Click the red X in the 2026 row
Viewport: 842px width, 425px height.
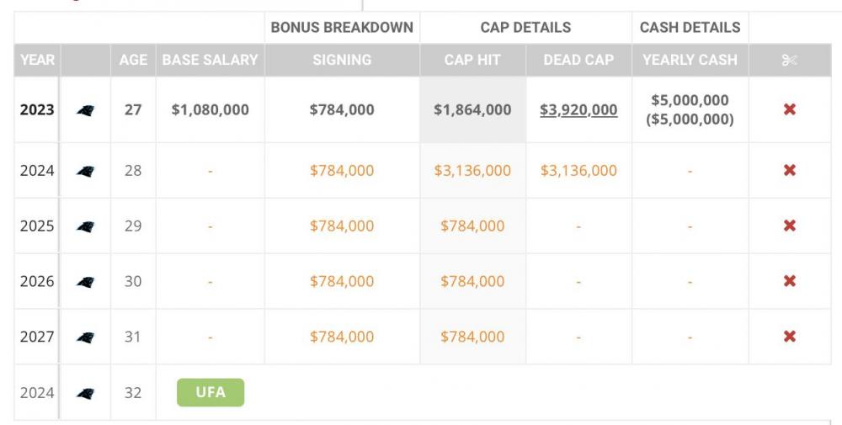tap(790, 281)
